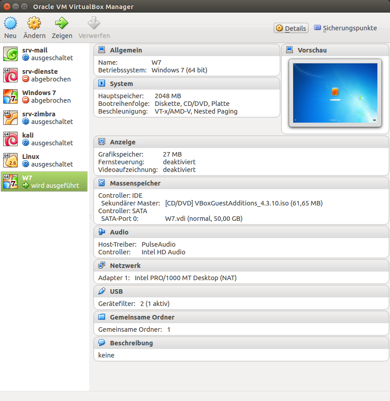Click the W7 preview screen thumbnail
390x401 pixels.
click(335, 93)
